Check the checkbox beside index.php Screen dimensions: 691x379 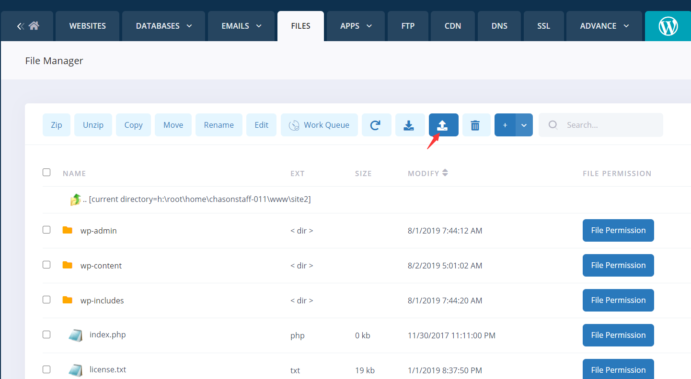tap(46, 334)
